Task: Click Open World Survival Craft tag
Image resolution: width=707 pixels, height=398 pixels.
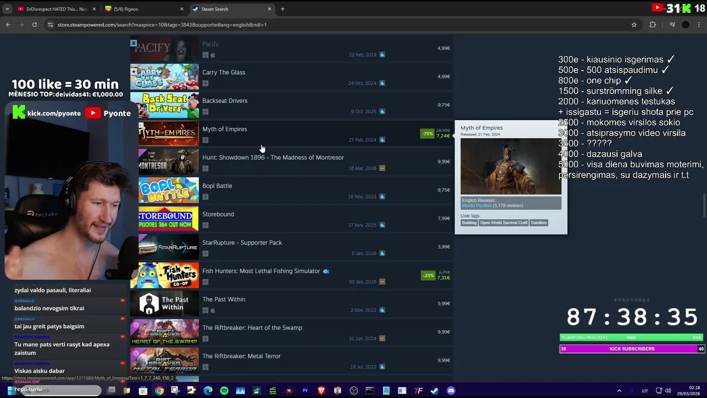Action: [x=504, y=223]
